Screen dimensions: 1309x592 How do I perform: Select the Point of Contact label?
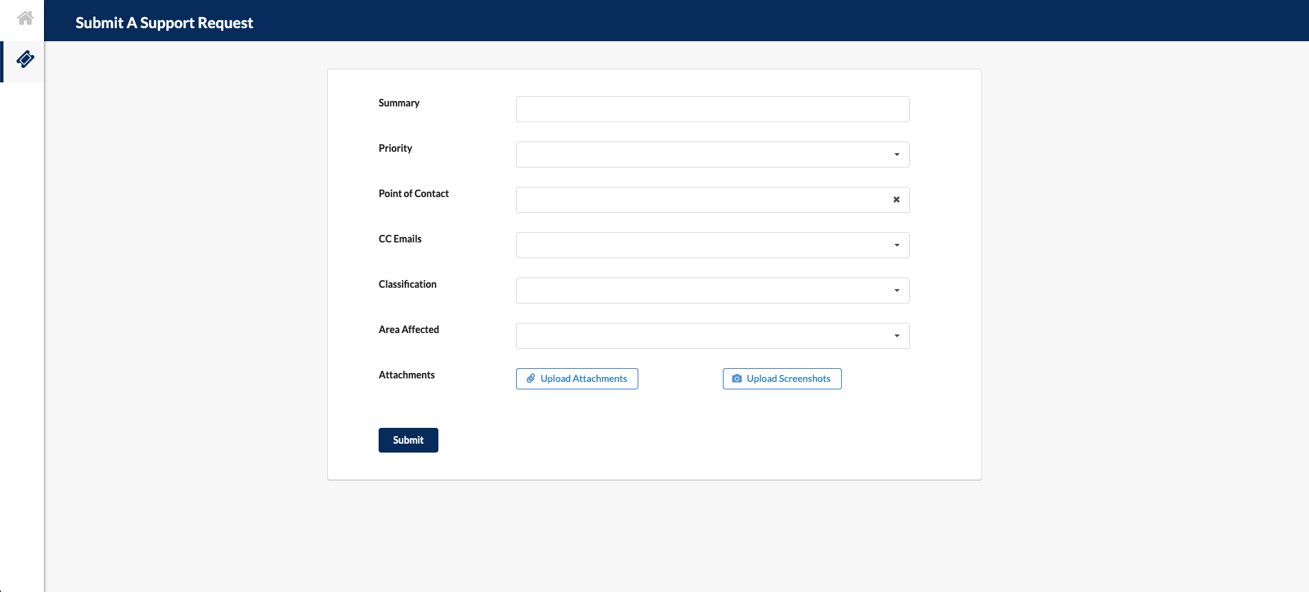click(413, 194)
